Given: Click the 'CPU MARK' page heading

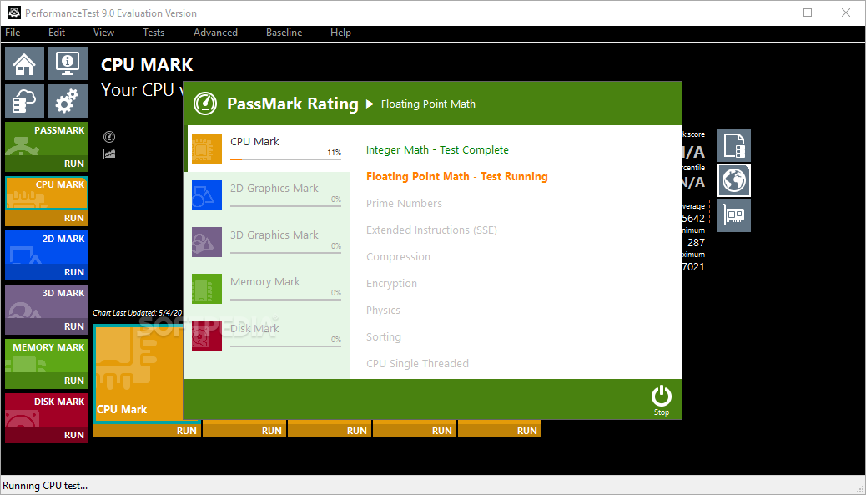Looking at the screenshot, I should [x=147, y=64].
